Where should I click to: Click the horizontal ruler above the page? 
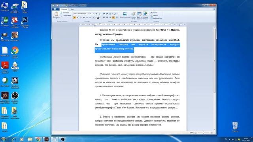tap(133, 24)
